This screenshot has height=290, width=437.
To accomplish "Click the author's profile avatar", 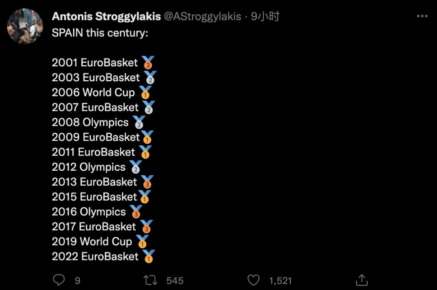I will 25,26.
